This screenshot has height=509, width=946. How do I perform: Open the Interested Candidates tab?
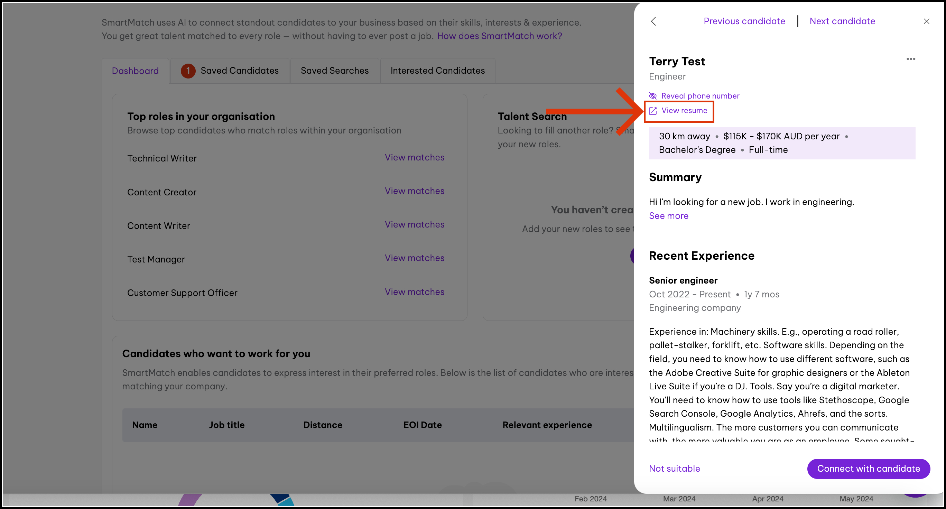click(x=437, y=71)
